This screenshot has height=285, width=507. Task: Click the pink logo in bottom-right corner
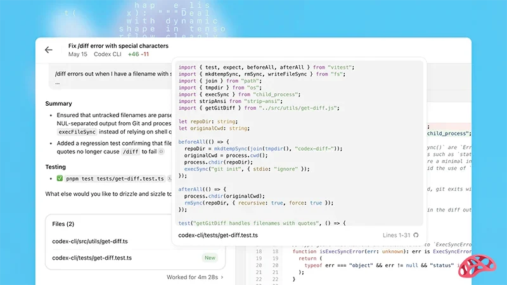pos(477,266)
